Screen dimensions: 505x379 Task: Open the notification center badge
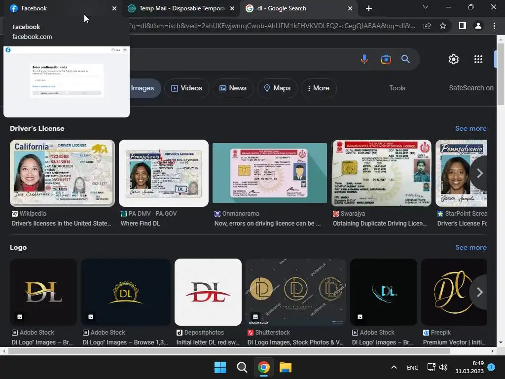click(x=491, y=367)
